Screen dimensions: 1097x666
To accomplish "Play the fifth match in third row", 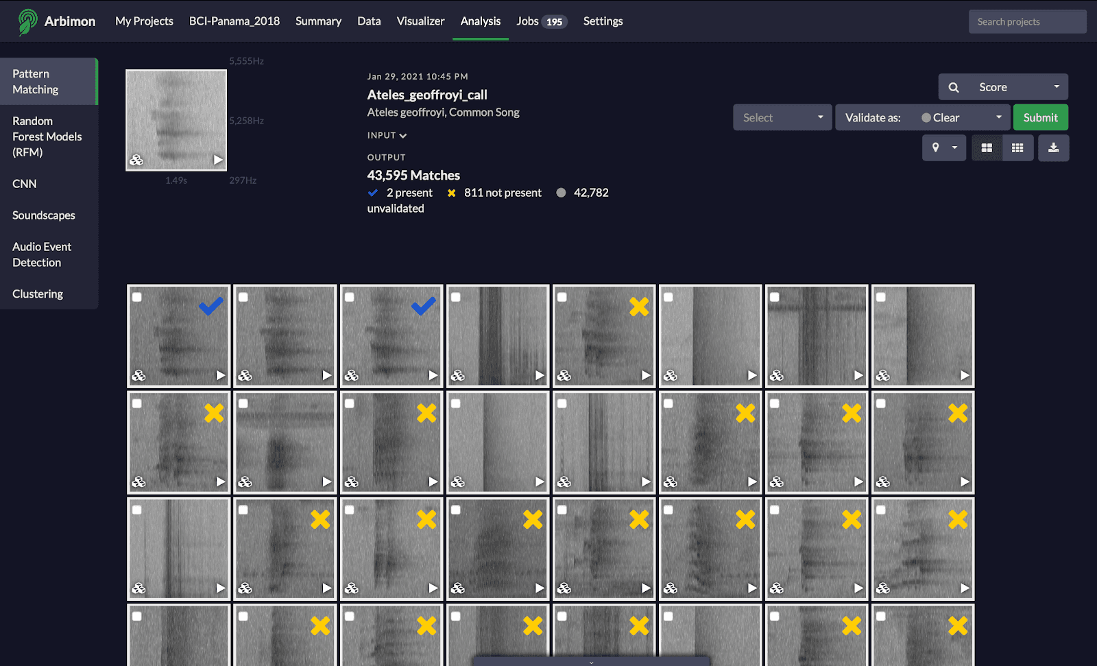I will [645, 588].
